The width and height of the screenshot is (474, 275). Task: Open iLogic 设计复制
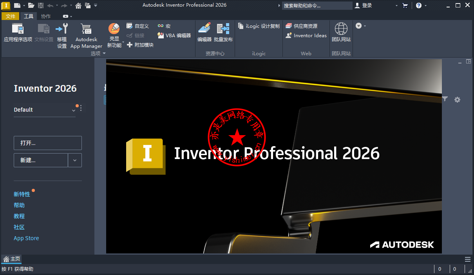259,26
